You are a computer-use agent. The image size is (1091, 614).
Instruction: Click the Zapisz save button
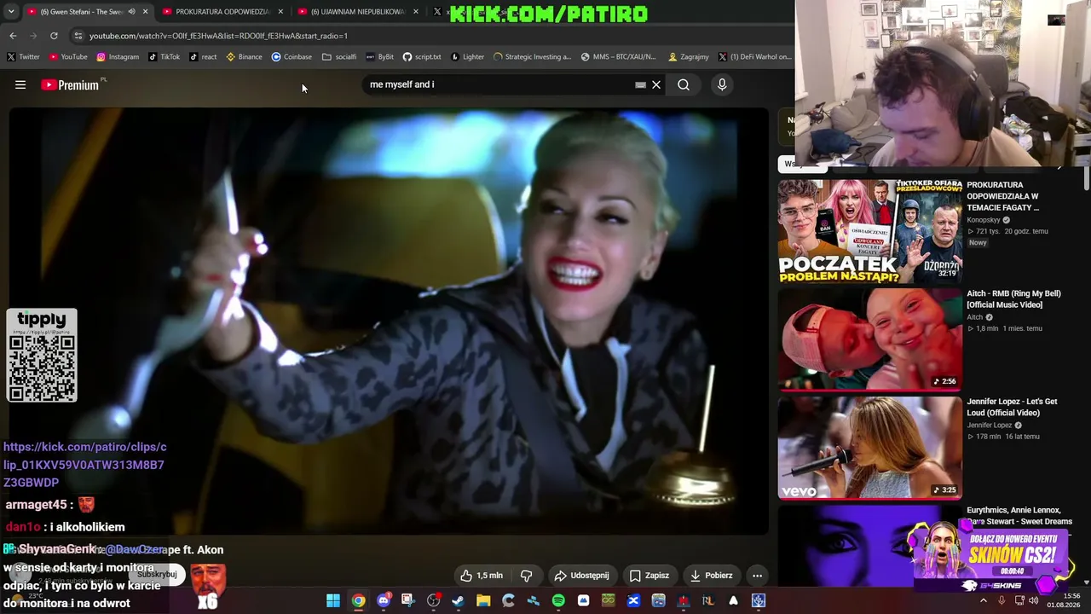[x=649, y=576]
